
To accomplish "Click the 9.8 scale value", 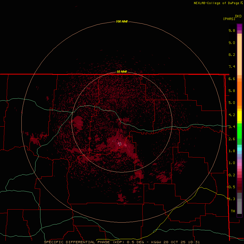I will pyautogui.click(x=232, y=30).
